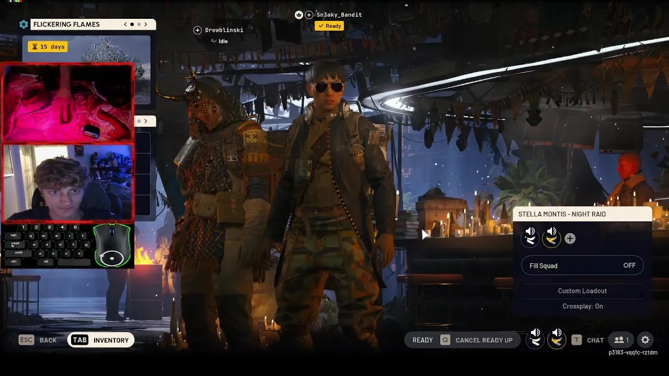Screen dimensions: 669x376
Task: Select the page dot on the second left panel
Action: [139, 121]
